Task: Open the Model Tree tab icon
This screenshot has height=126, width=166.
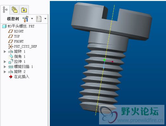Action: click(5, 10)
